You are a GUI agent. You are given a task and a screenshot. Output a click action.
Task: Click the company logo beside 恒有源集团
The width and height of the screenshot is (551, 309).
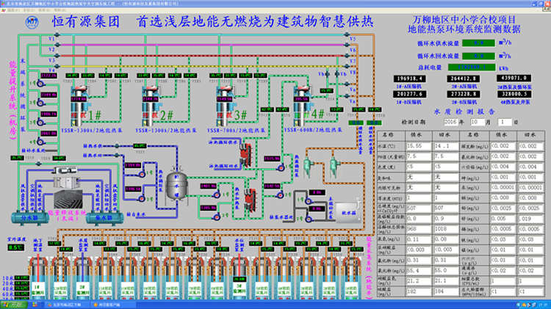32,23
